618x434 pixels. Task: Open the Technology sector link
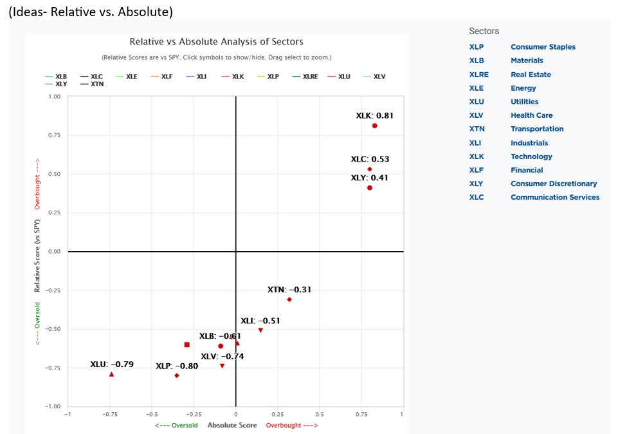click(531, 156)
